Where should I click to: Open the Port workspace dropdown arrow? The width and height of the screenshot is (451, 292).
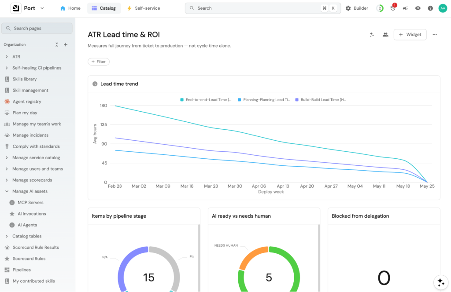(x=42, y=8)
